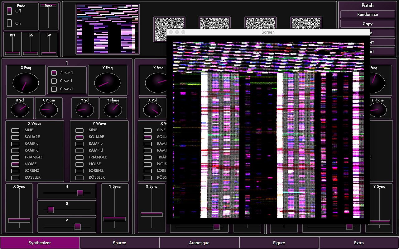The width and height of the screenshot is (399, 249).
Task: Choose LORENZ for X Wave in panel 1
Action: click(x=15, y=171)
